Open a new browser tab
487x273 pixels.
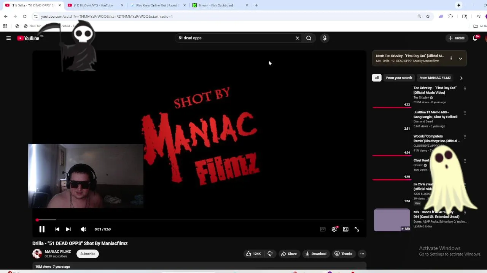point(256,5)
